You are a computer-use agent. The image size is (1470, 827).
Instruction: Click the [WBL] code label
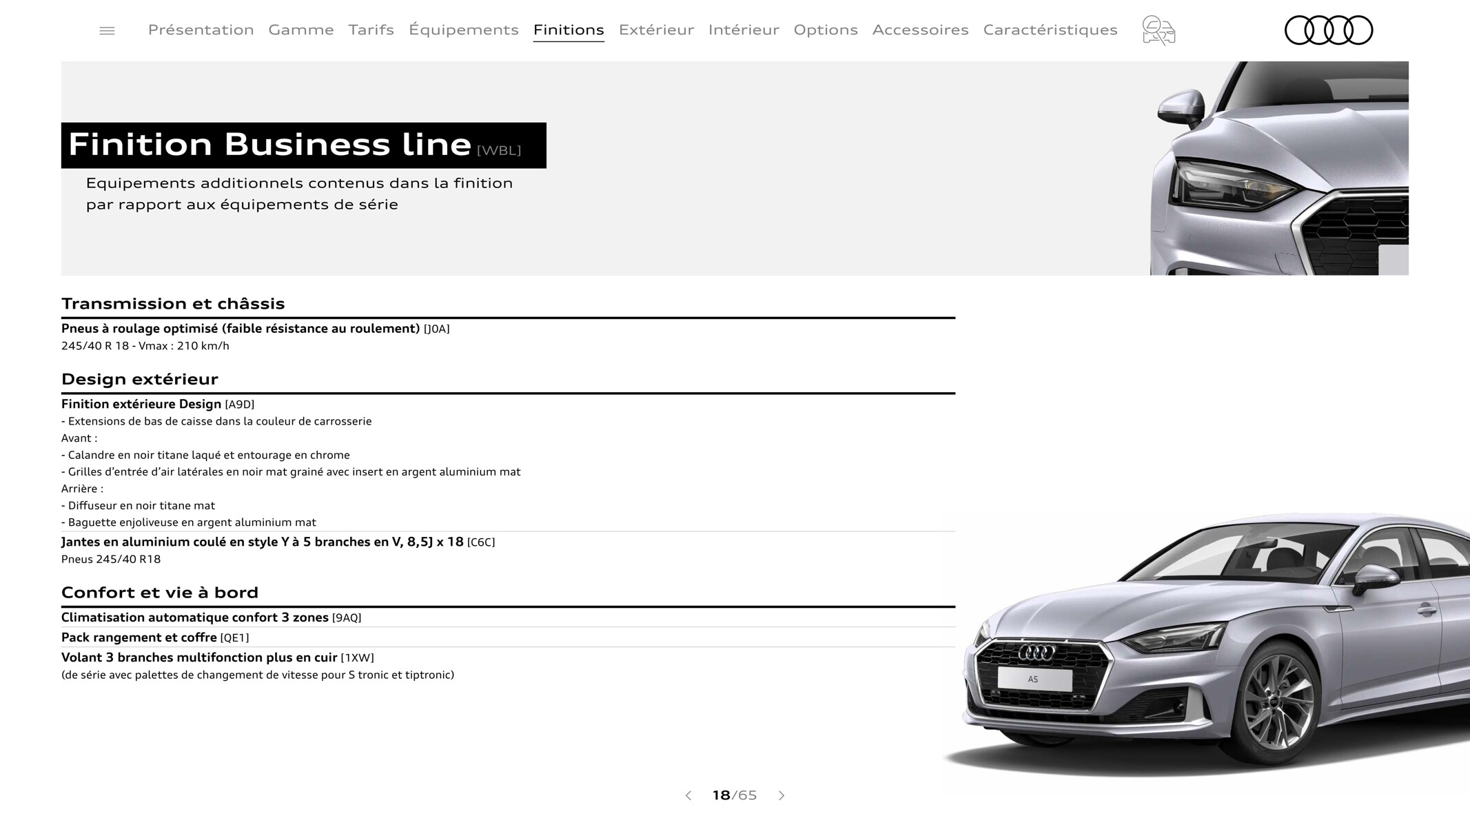499,150
